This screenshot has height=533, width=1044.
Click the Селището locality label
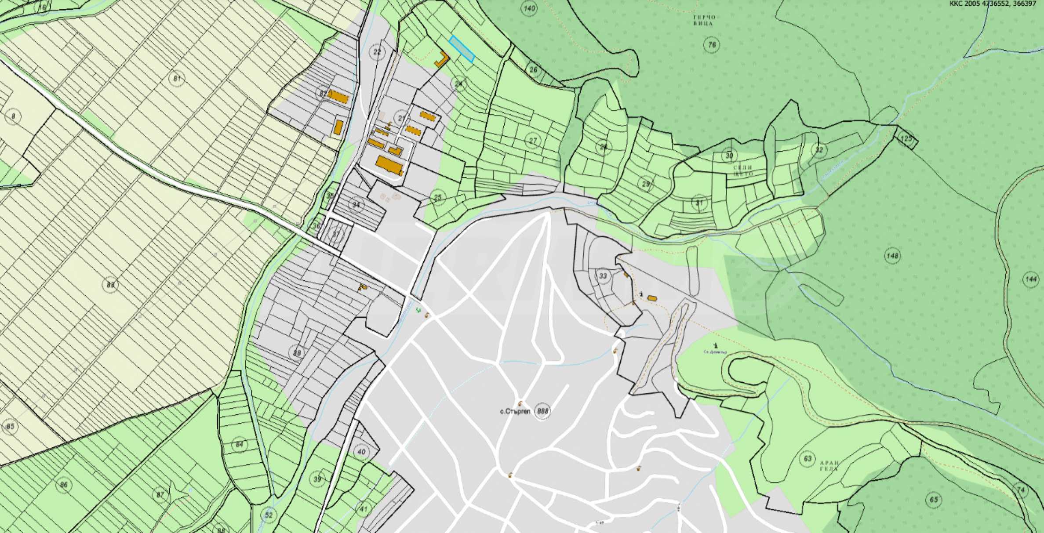pyautogui.click(x=743, y=170)
